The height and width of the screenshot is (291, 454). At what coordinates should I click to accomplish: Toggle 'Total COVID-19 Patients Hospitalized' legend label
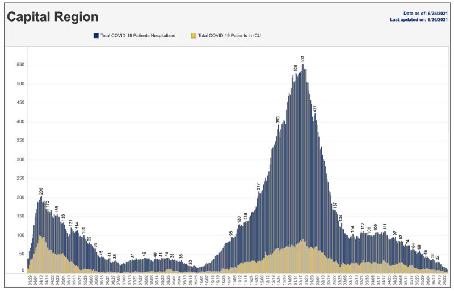pyautogui.click(x=138, y=36)
